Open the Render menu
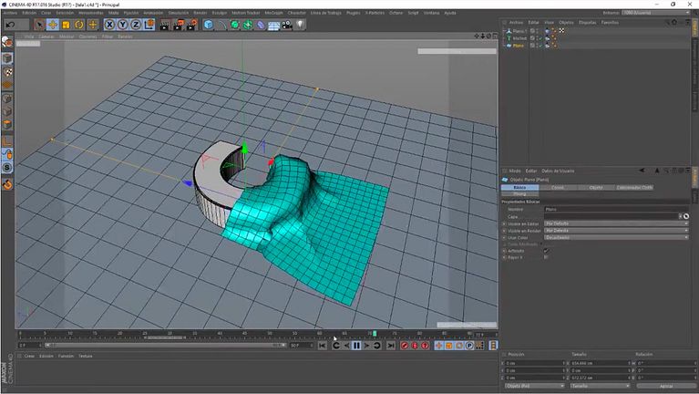This screenshot has height=394, width=699. [x=200, y=13]
